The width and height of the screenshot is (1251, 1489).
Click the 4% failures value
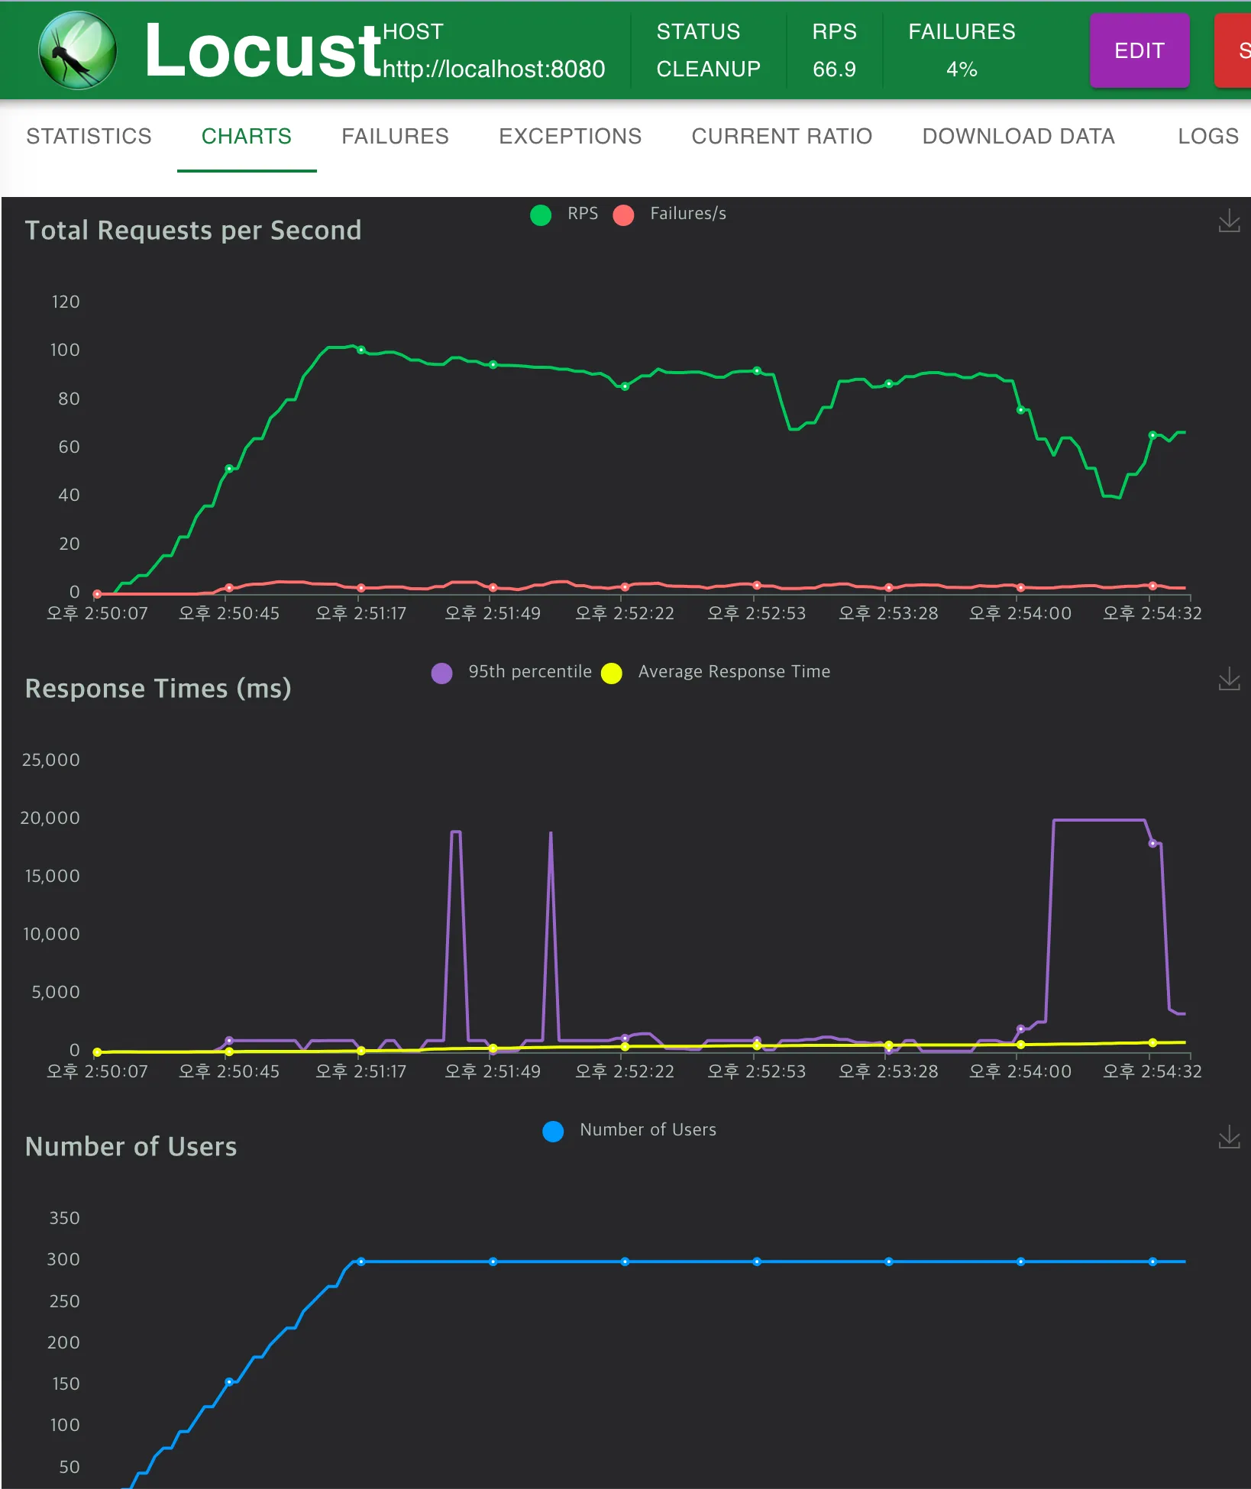pyautogui.click(x=962, y=69)
